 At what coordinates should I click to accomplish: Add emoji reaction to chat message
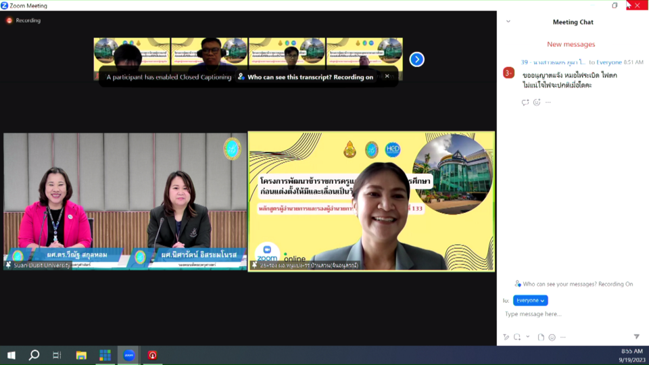pos(537,103)
